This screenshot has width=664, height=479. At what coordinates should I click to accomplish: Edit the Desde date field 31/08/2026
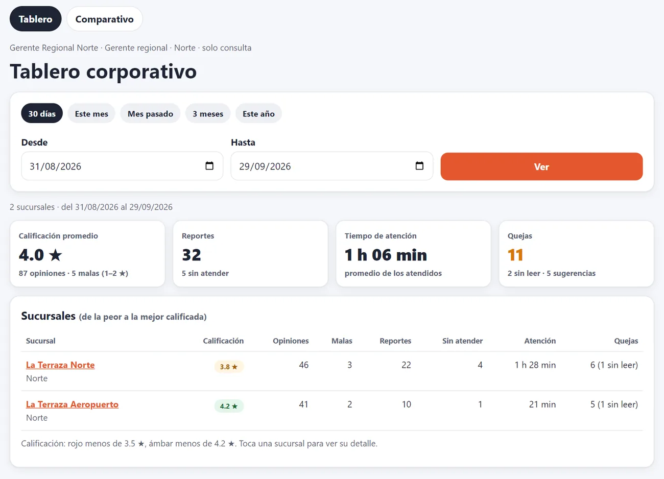point(122,166)
